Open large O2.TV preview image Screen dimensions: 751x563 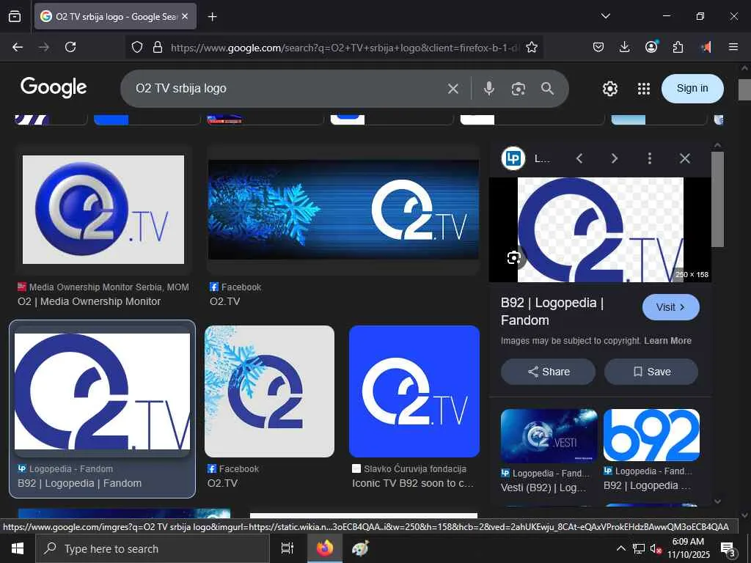600,229
